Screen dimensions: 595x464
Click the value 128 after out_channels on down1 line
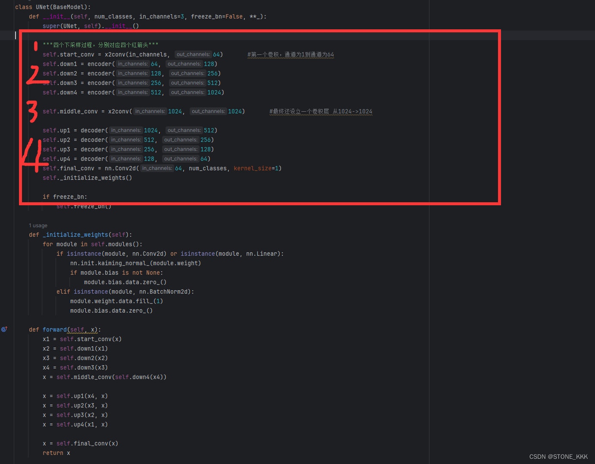coord(209,64)
